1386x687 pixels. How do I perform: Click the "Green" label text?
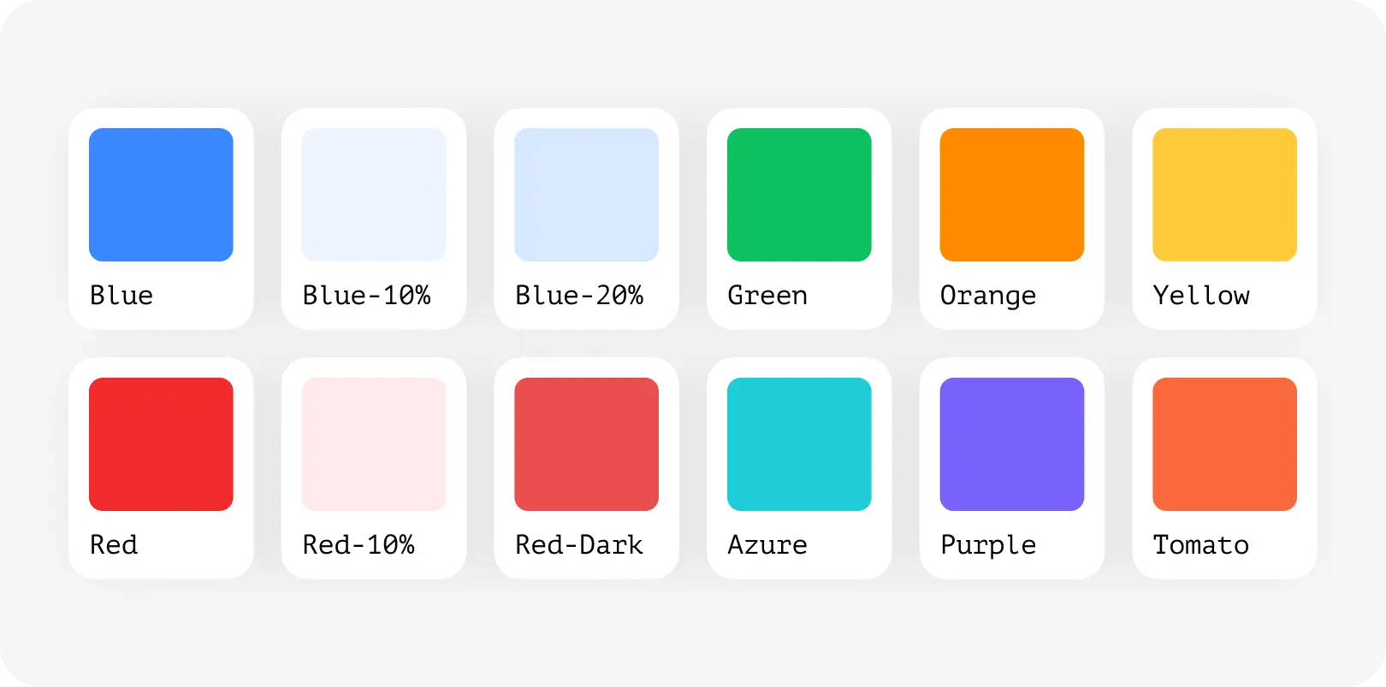click(767, 296)
